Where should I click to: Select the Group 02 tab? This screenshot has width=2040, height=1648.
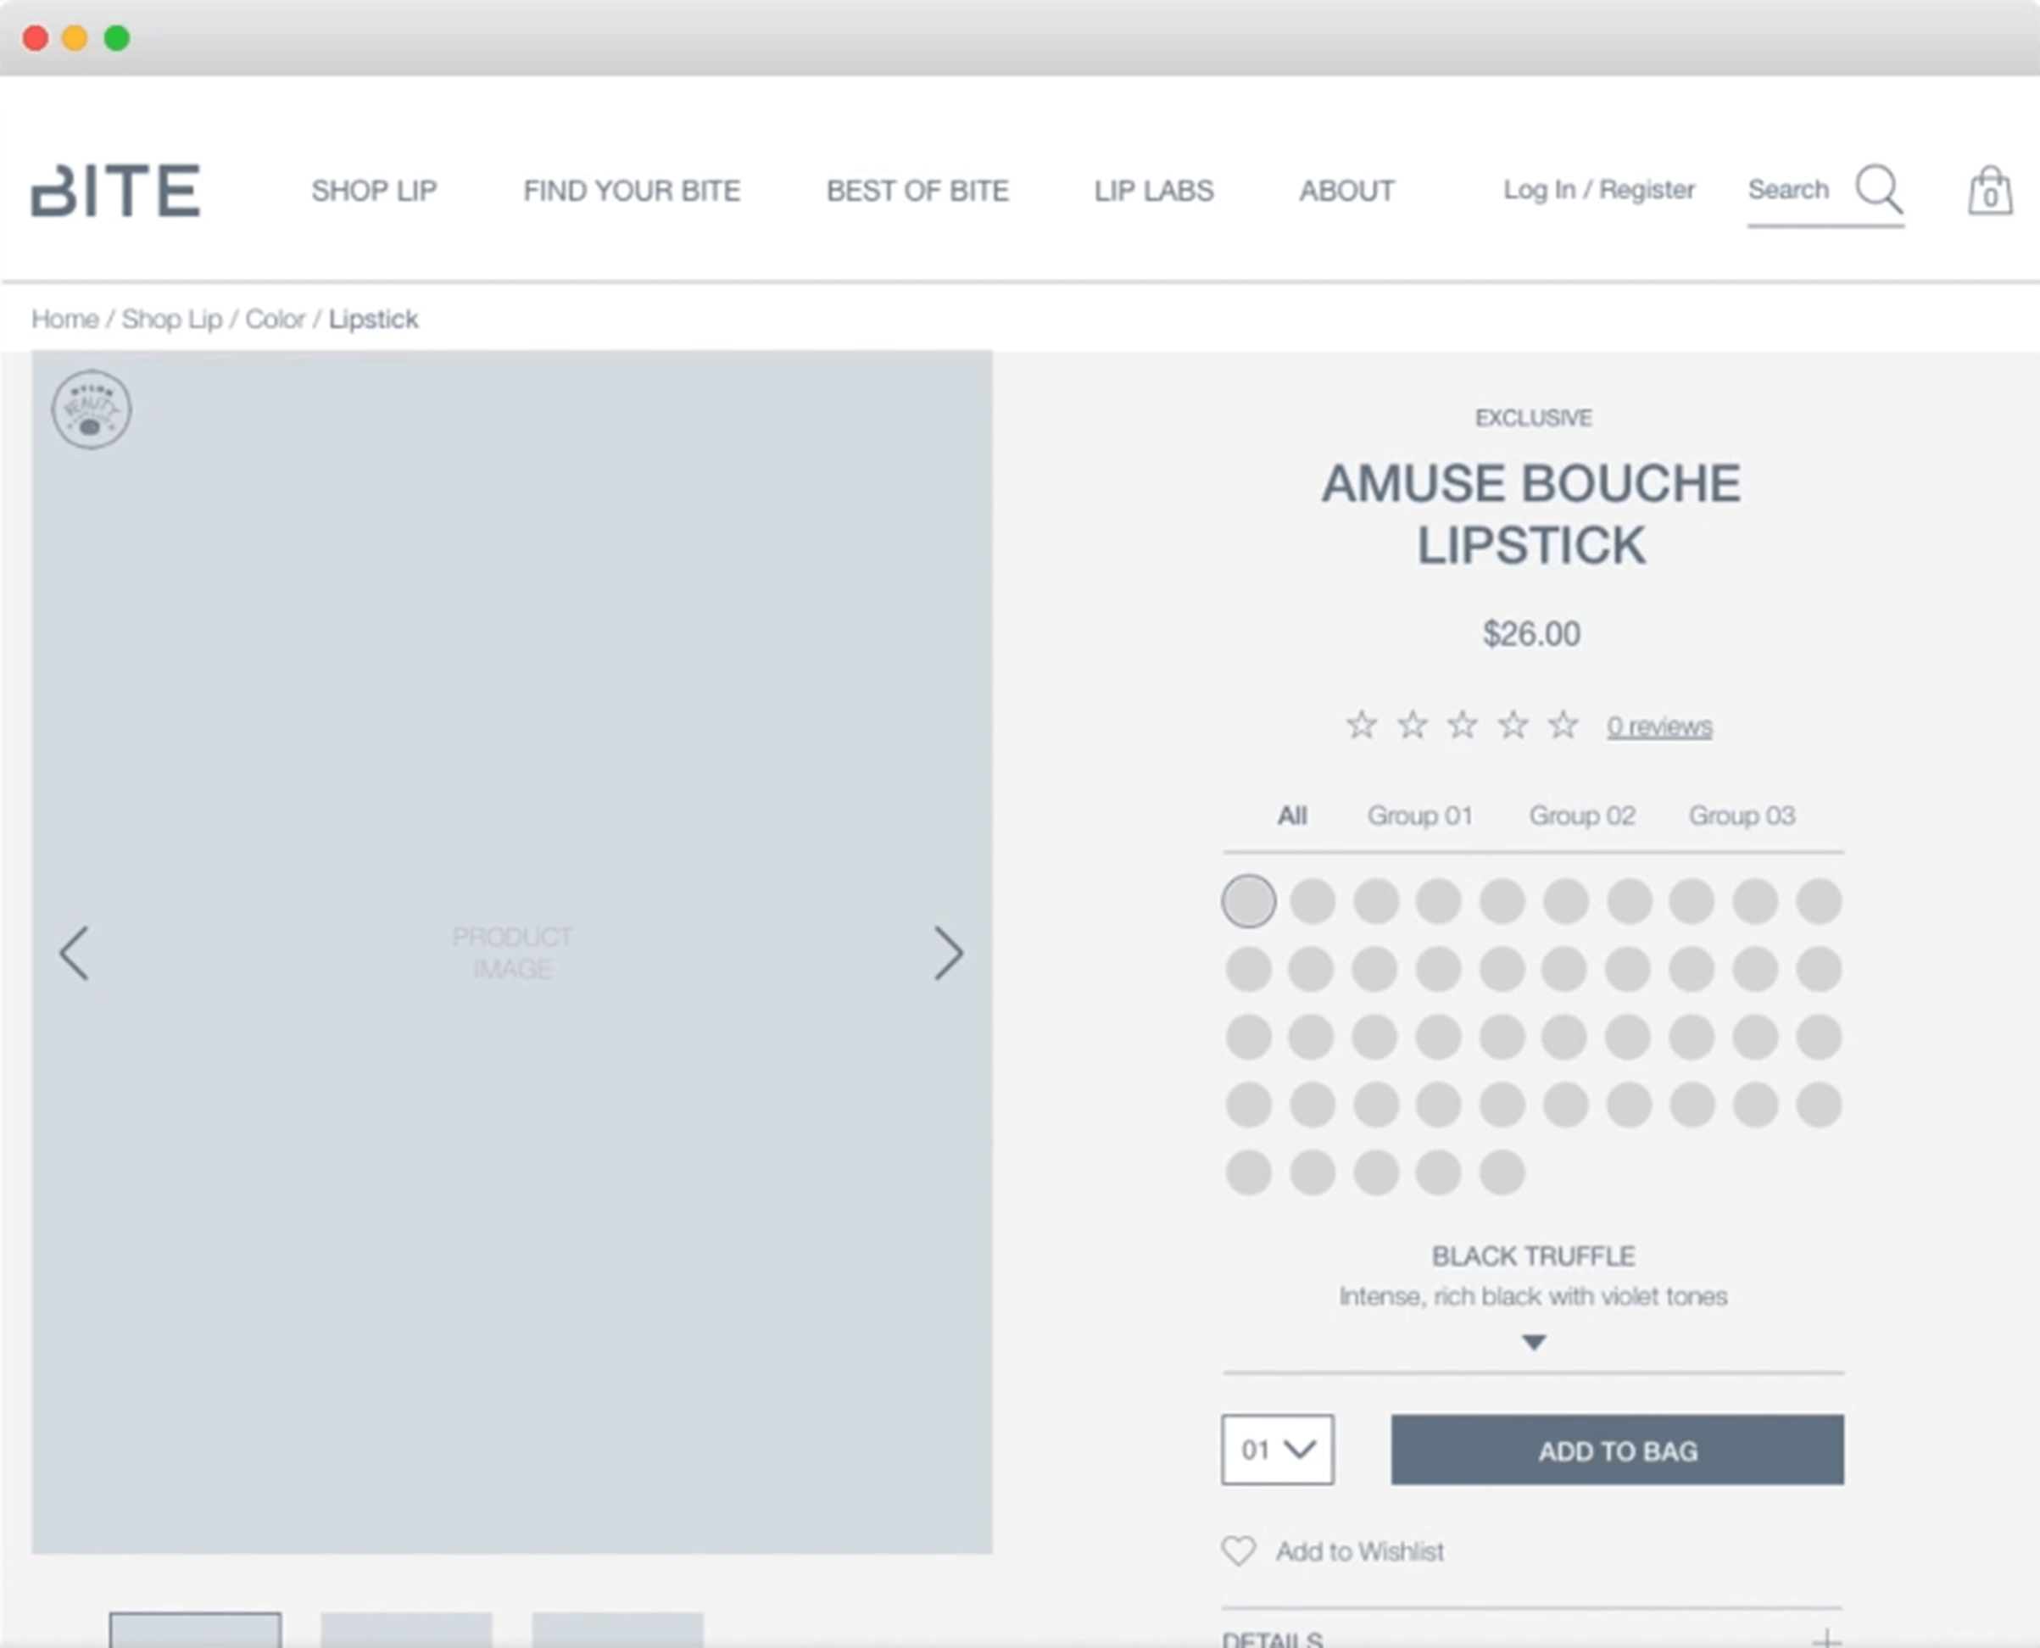tap(1581, 816)
